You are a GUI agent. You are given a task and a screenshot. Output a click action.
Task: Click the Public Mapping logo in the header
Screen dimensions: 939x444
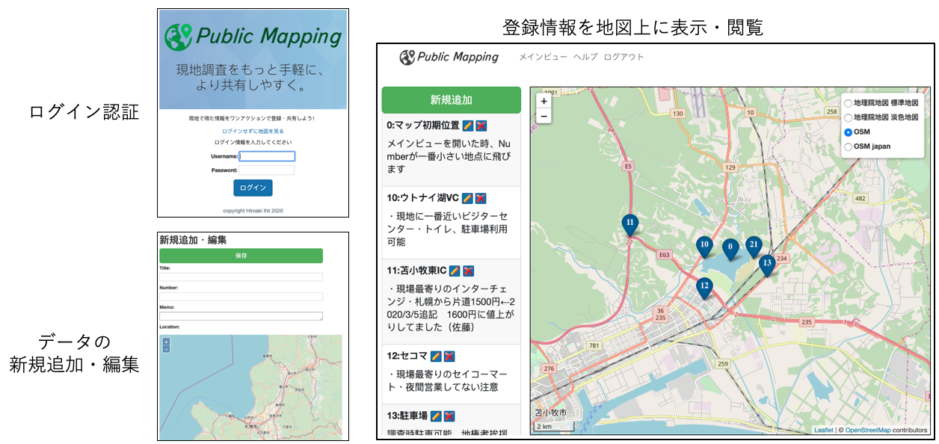(449, 58)
